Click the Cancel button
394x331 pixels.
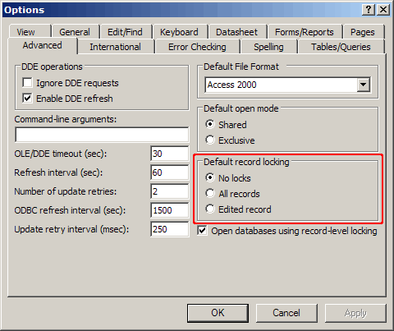286,313
